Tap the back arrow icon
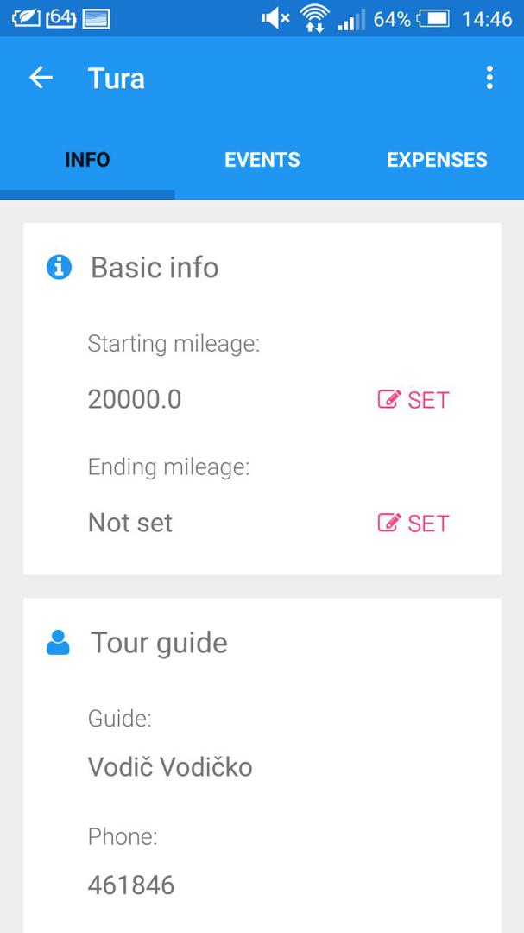 [x=41, y=78]
